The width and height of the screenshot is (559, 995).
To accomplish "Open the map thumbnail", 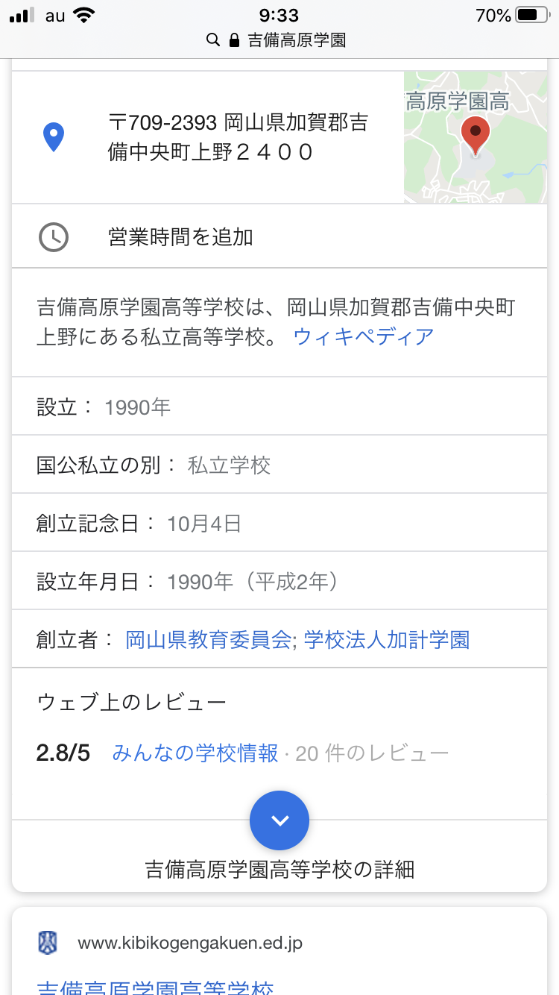I will 476,137.
